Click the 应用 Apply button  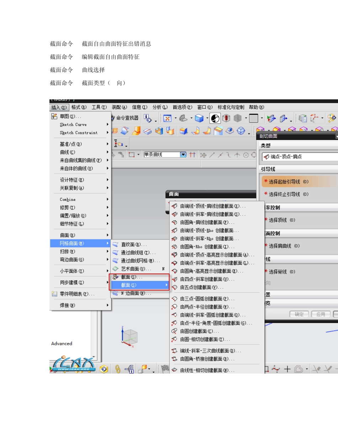click(321, 314)
